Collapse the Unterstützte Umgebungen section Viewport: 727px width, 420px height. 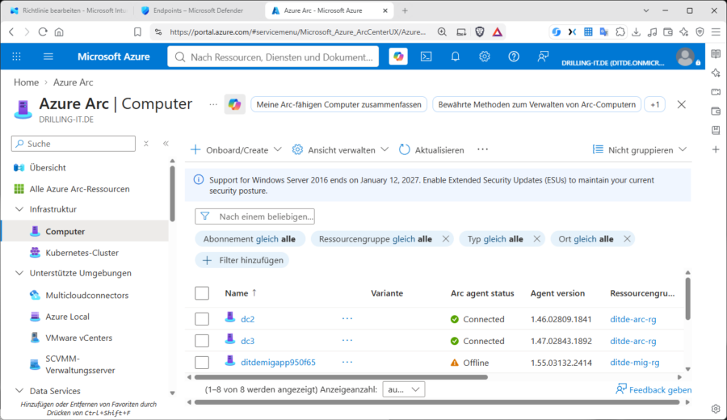click(19, 273)
